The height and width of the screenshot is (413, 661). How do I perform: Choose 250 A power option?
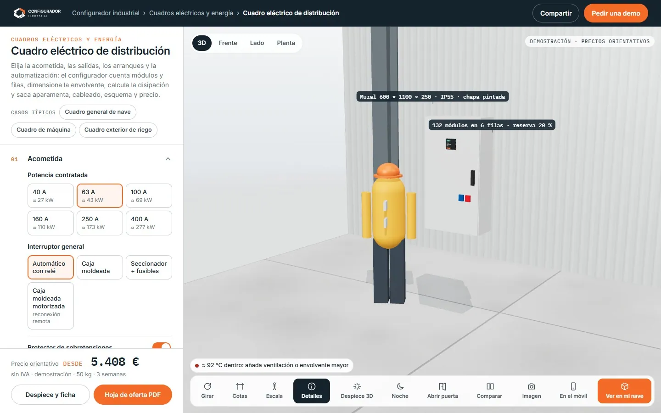pyautogui.click(x=100, y=223)
